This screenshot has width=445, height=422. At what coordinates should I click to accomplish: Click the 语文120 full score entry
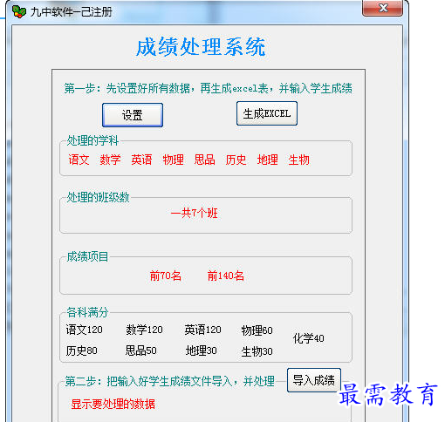tap(84, 330)
